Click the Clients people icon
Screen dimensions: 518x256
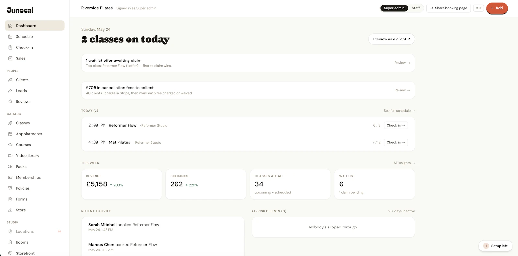(10, 80)
